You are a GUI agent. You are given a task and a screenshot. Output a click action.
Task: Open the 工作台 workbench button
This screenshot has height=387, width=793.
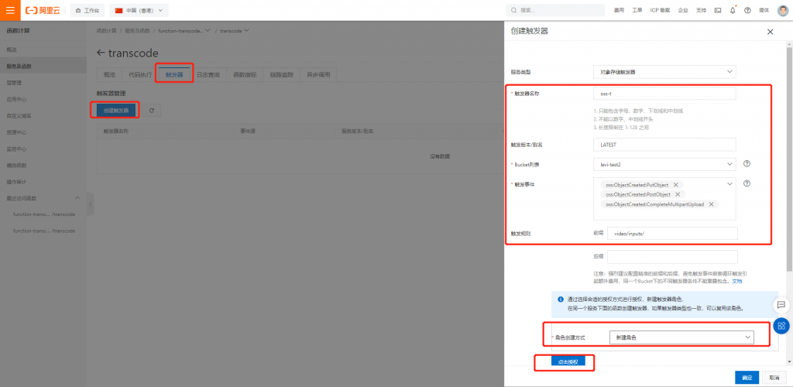[87, 10]
